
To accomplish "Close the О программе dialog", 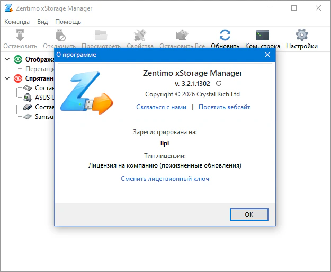I will point(267,54).
